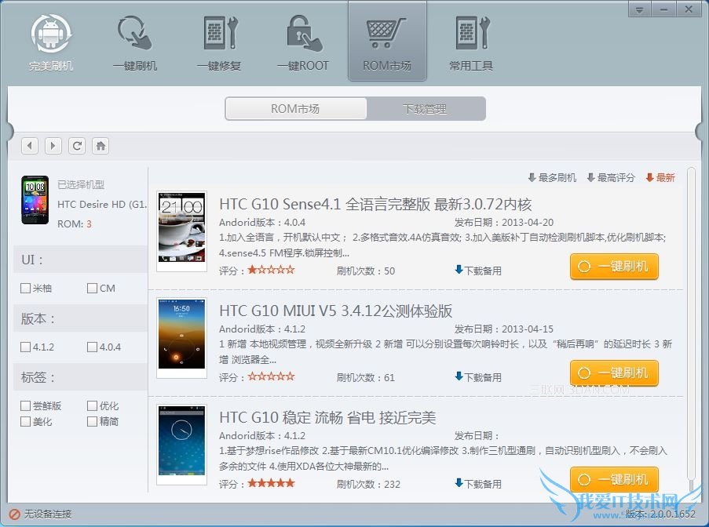Open the 稳定 流畅 省电 ROM thumbnail
709x527 pixels.
tap(182, 445)
